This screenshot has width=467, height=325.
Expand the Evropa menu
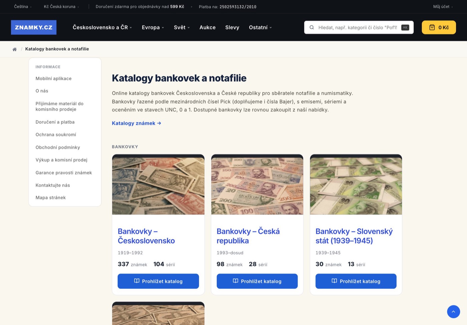[153, 27]
